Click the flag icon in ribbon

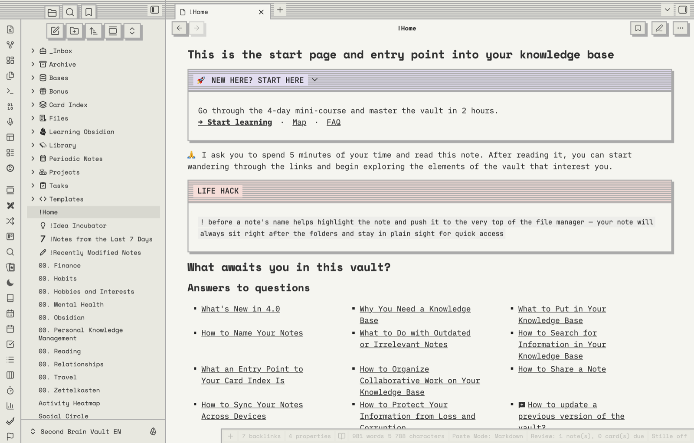(x=10, y=436)
